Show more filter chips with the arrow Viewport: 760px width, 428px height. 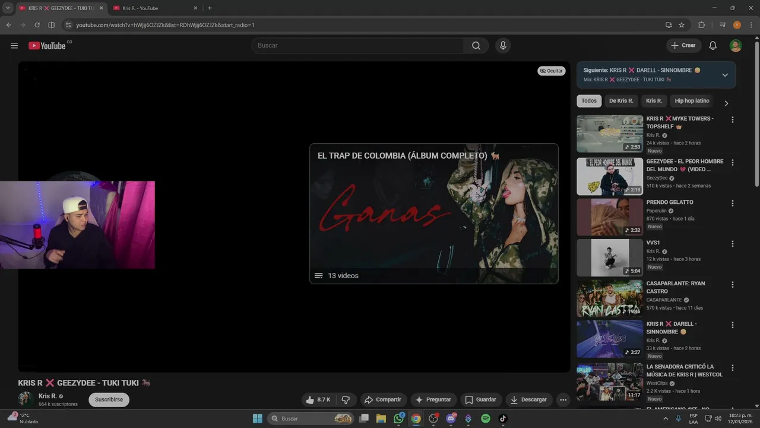point(726,103)
